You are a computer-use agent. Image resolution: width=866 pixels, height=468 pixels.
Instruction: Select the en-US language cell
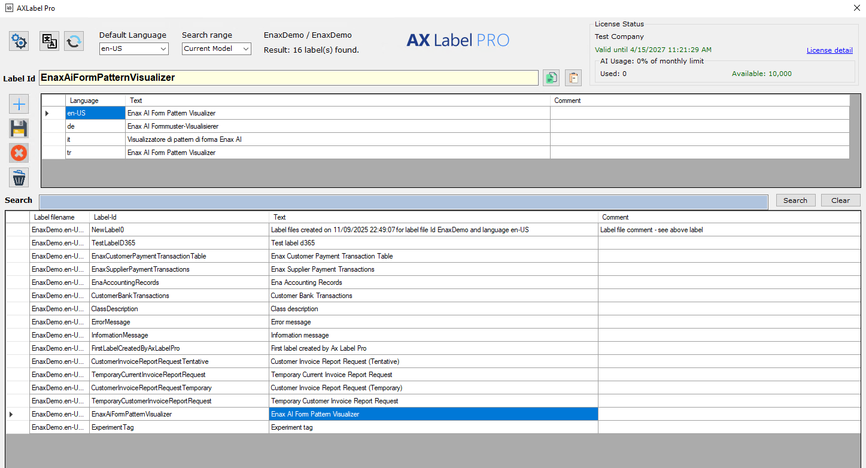point(95,113)
